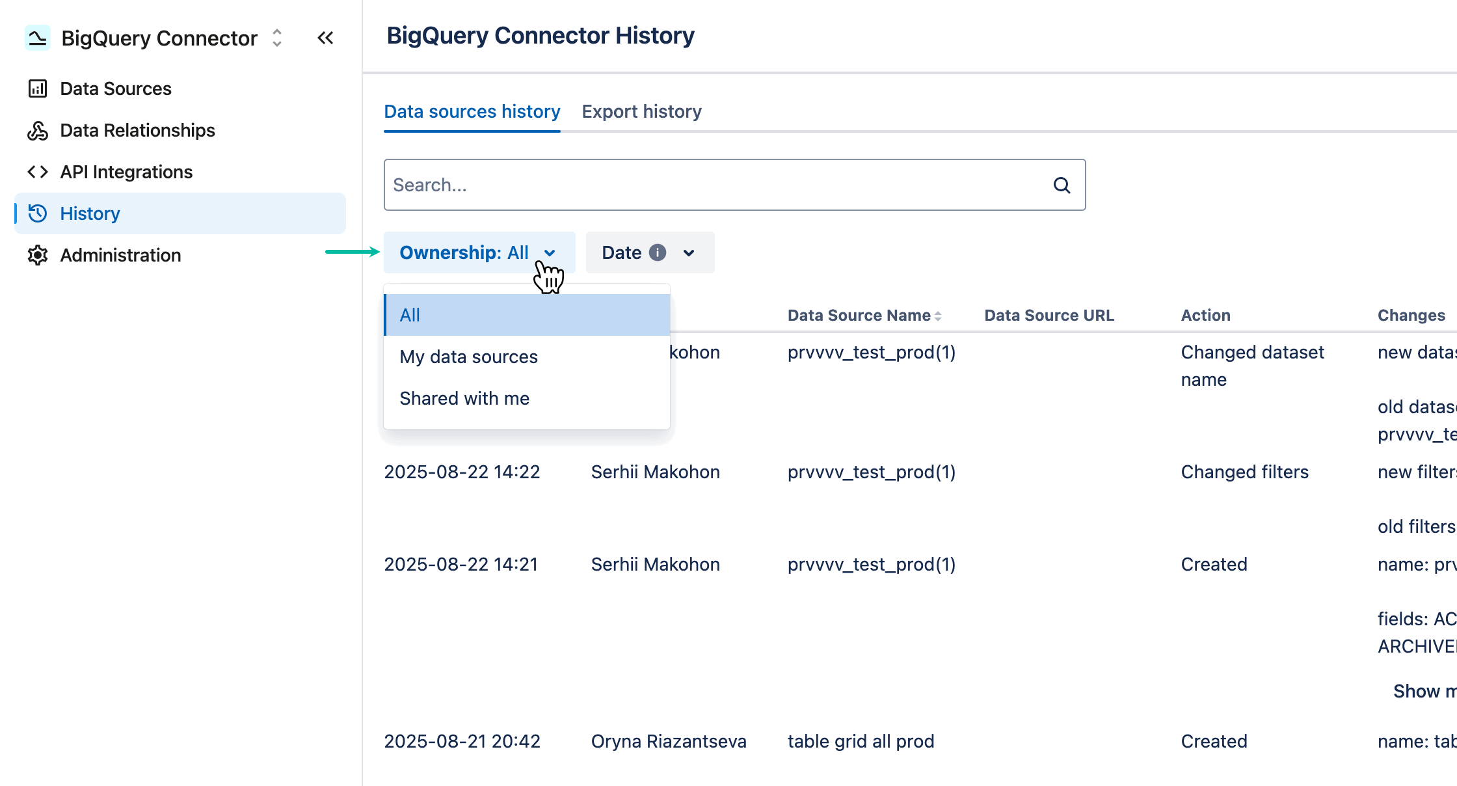
Task: Choose Shared with me in the ownership list
Action: pos(464,398)
